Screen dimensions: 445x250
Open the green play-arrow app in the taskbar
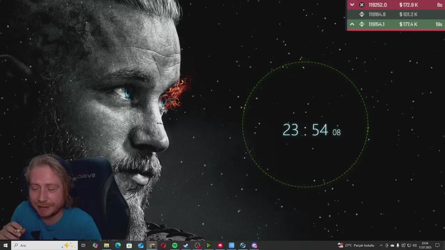pos(209,245)
